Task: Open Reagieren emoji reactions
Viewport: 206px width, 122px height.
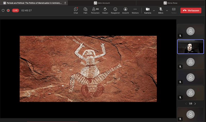Action: [115, 10]
